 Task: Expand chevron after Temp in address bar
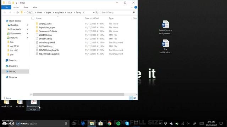coord(83,13)
